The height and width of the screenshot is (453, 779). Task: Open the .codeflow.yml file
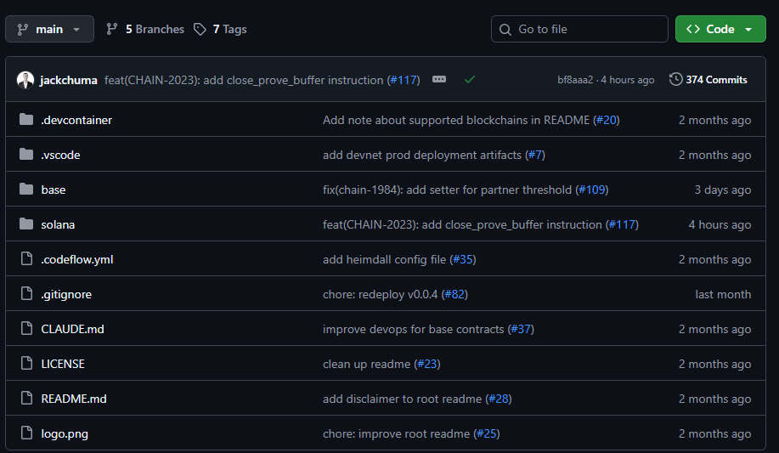[x=77, y=259]
